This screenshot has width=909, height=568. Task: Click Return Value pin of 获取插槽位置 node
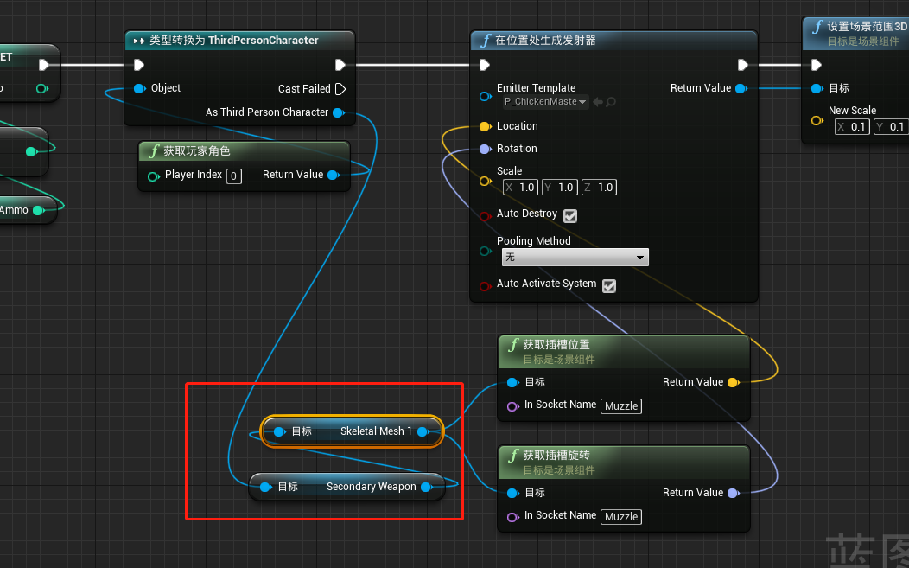(x=734, y=382)
